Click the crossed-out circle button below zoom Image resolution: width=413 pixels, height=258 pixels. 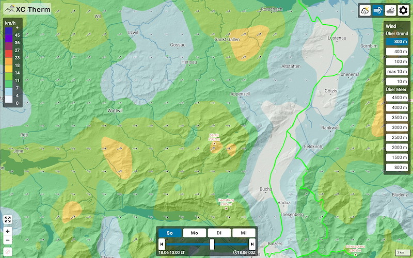pos(8,251)
